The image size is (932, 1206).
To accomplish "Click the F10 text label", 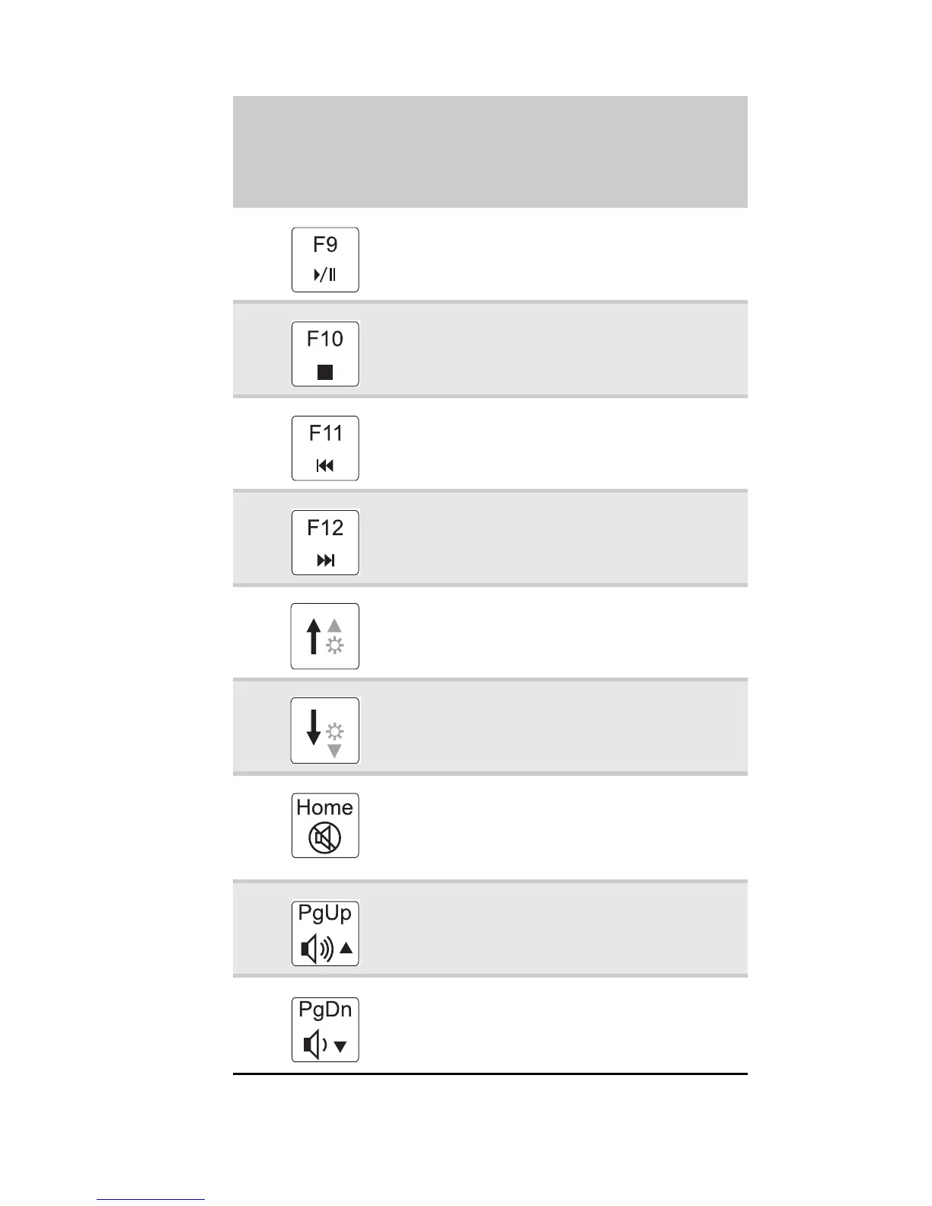I will [x=325, y=339].
